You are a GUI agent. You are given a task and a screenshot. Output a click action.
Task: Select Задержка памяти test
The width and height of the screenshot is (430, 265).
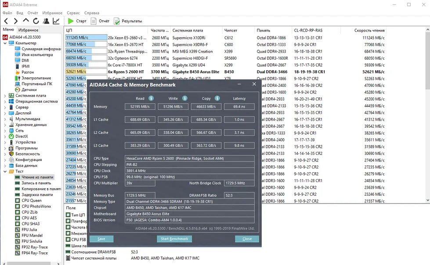click(x=34, y=194)
